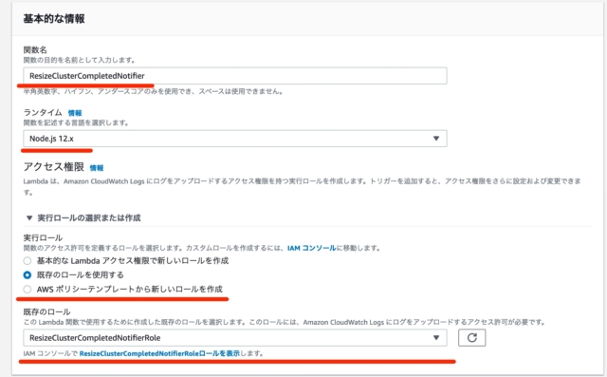
Task: Select 基本的な Lambda アクセス権限で新しいロールを作成 radio
Action: tap(28, 261)
